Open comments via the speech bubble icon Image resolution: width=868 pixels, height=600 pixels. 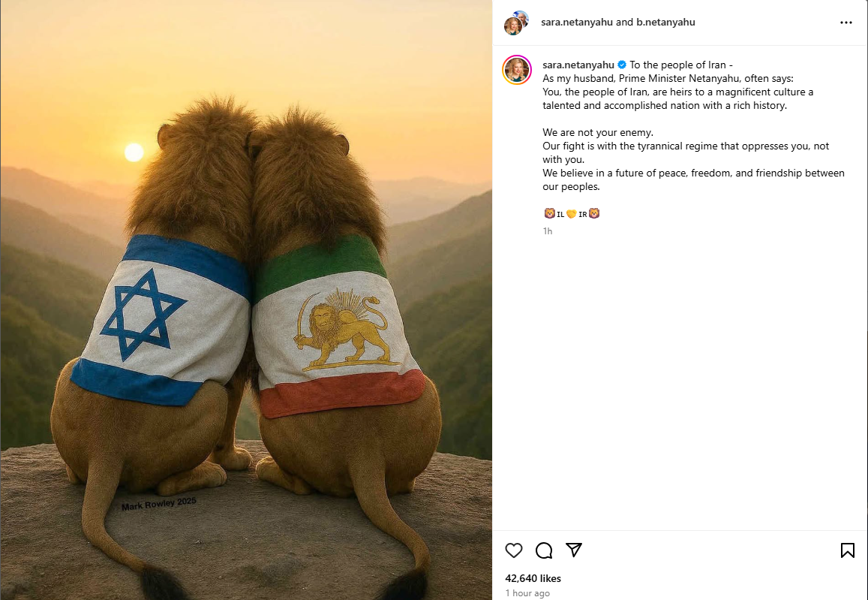coord(544,550)
